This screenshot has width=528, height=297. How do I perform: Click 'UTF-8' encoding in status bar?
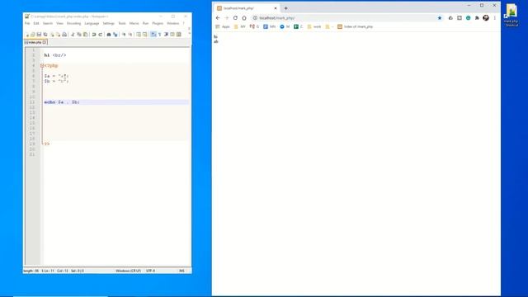pos(150,271)
